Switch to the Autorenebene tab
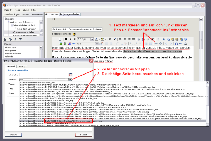The width and height of the screenshot is (211, 141). tap(52, 14)
